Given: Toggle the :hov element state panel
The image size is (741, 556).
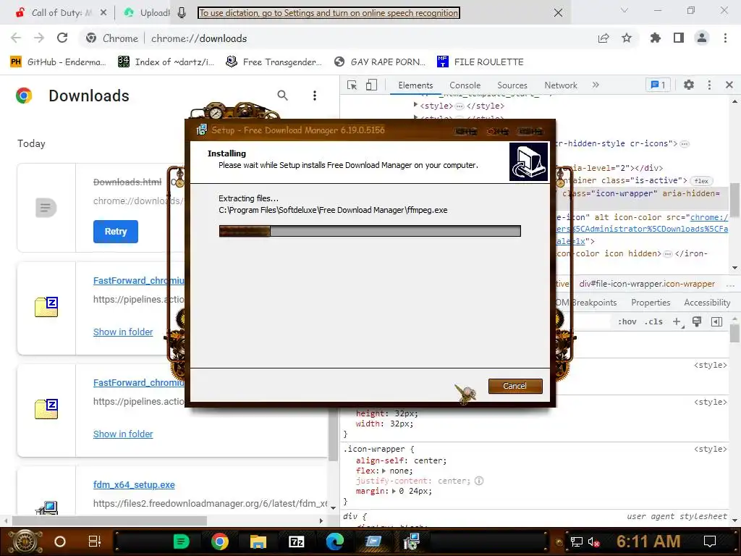Looking at the screenshot, I should click(x=627, y=321).
